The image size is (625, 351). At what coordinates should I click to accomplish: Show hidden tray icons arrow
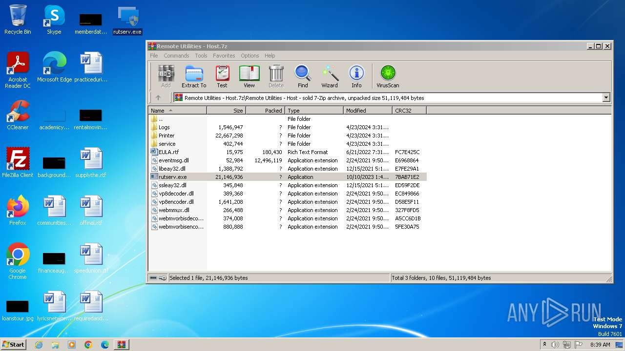coord(545,345)
